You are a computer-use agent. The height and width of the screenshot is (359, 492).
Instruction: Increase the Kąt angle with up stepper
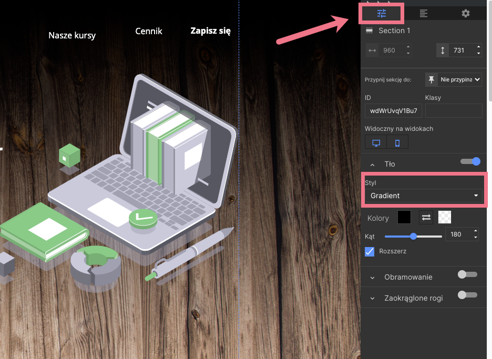pos(476,231)
